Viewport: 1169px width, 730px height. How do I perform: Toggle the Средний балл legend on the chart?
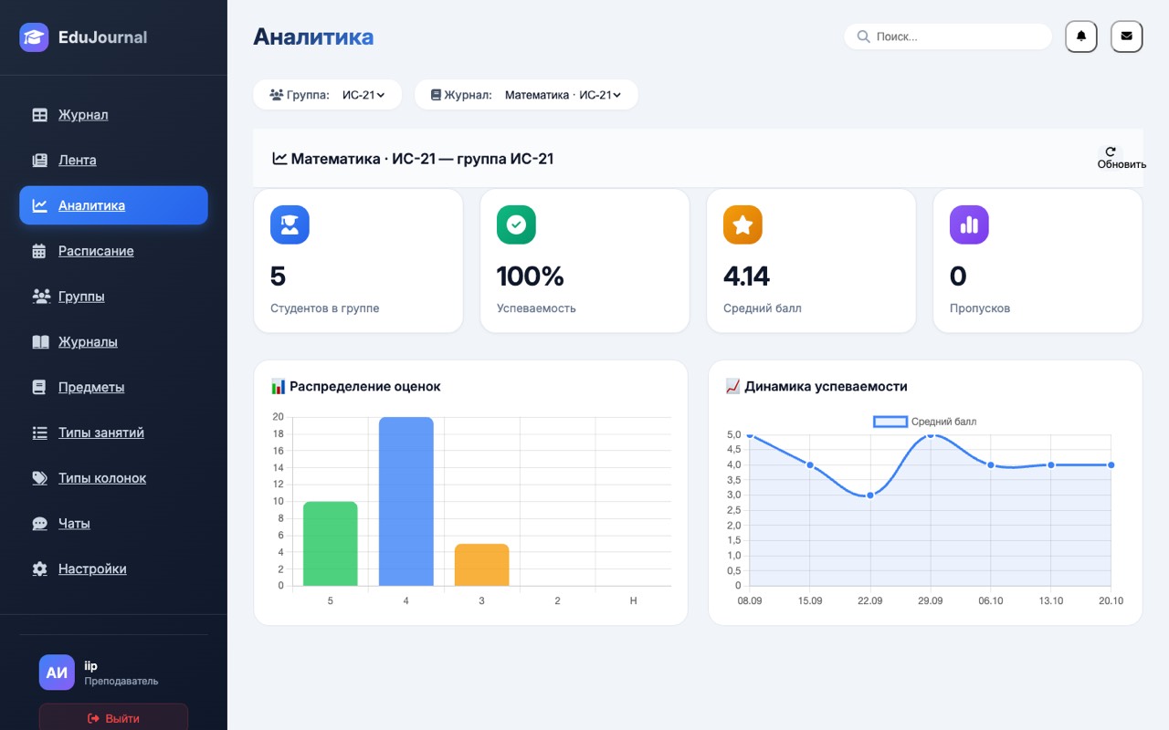tap(925, 422)
